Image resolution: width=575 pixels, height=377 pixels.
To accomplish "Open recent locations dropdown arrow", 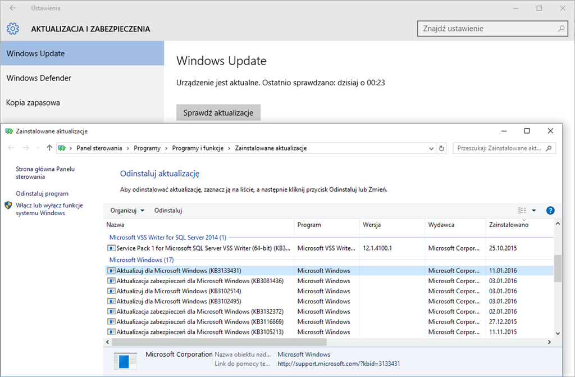I will coord(38,148).
